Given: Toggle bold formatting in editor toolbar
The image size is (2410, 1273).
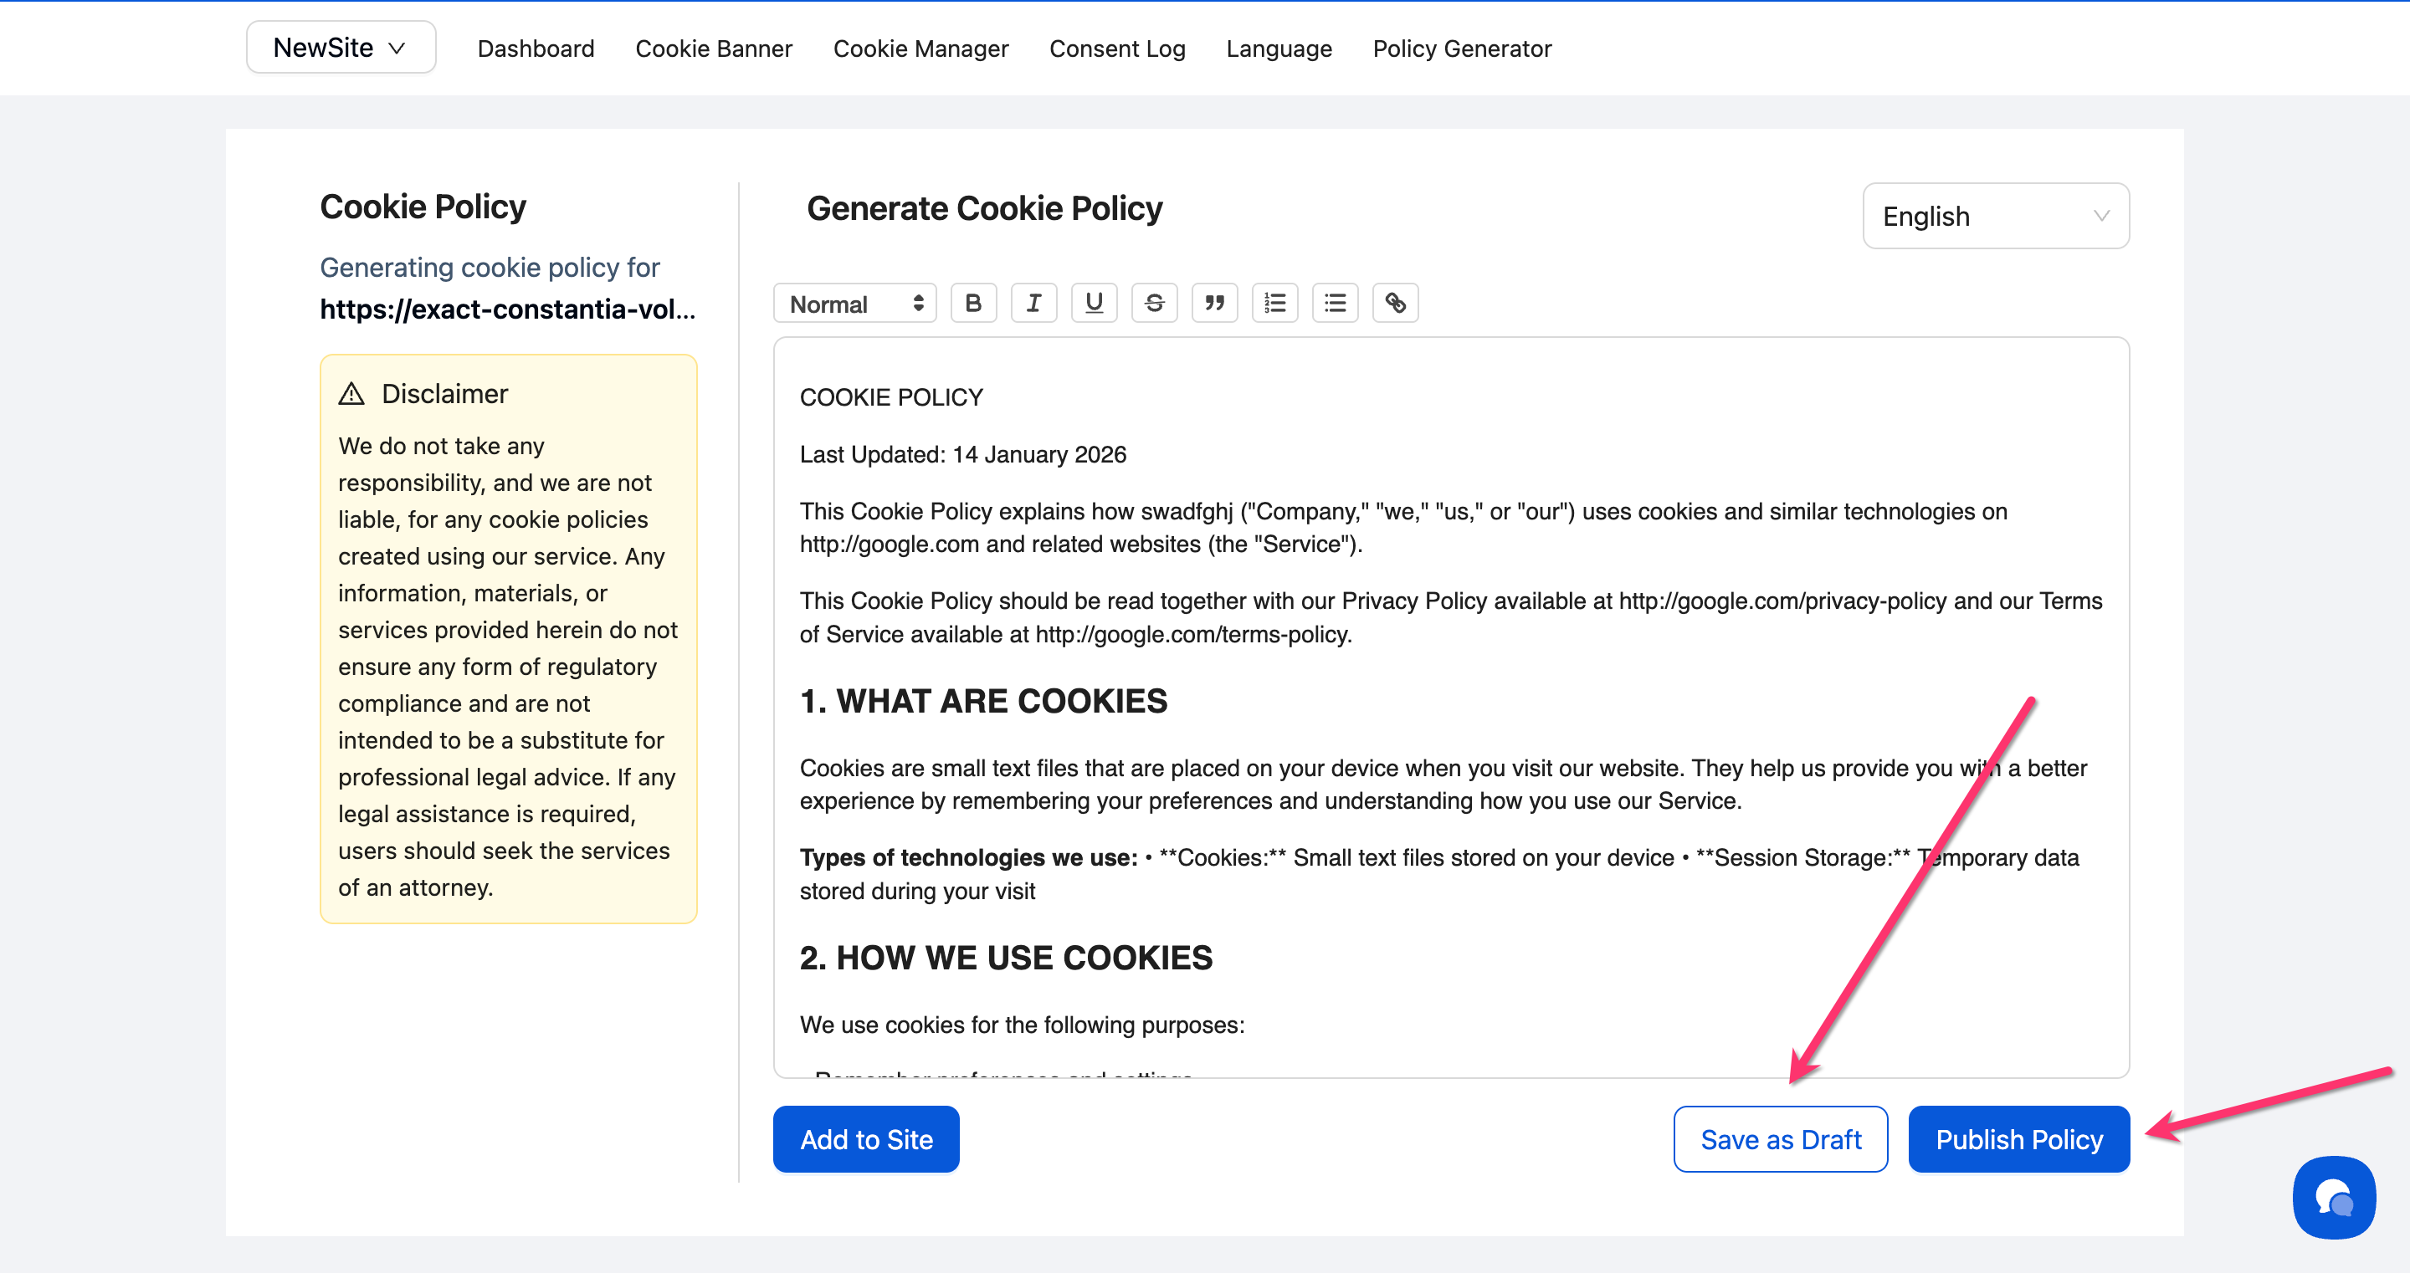Looking at the screenshot, I should pyautogui.click(x=973, y=303).
